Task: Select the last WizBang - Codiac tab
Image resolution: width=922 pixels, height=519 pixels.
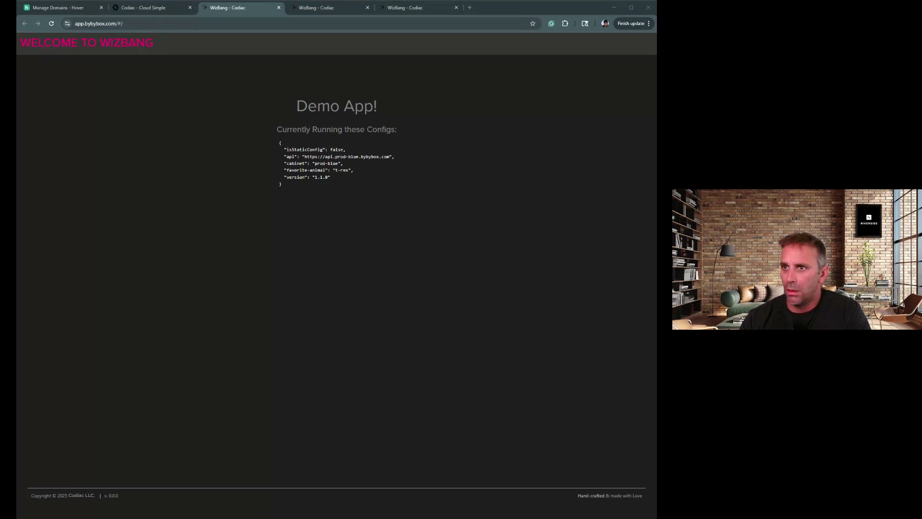Action: (406, 8)
